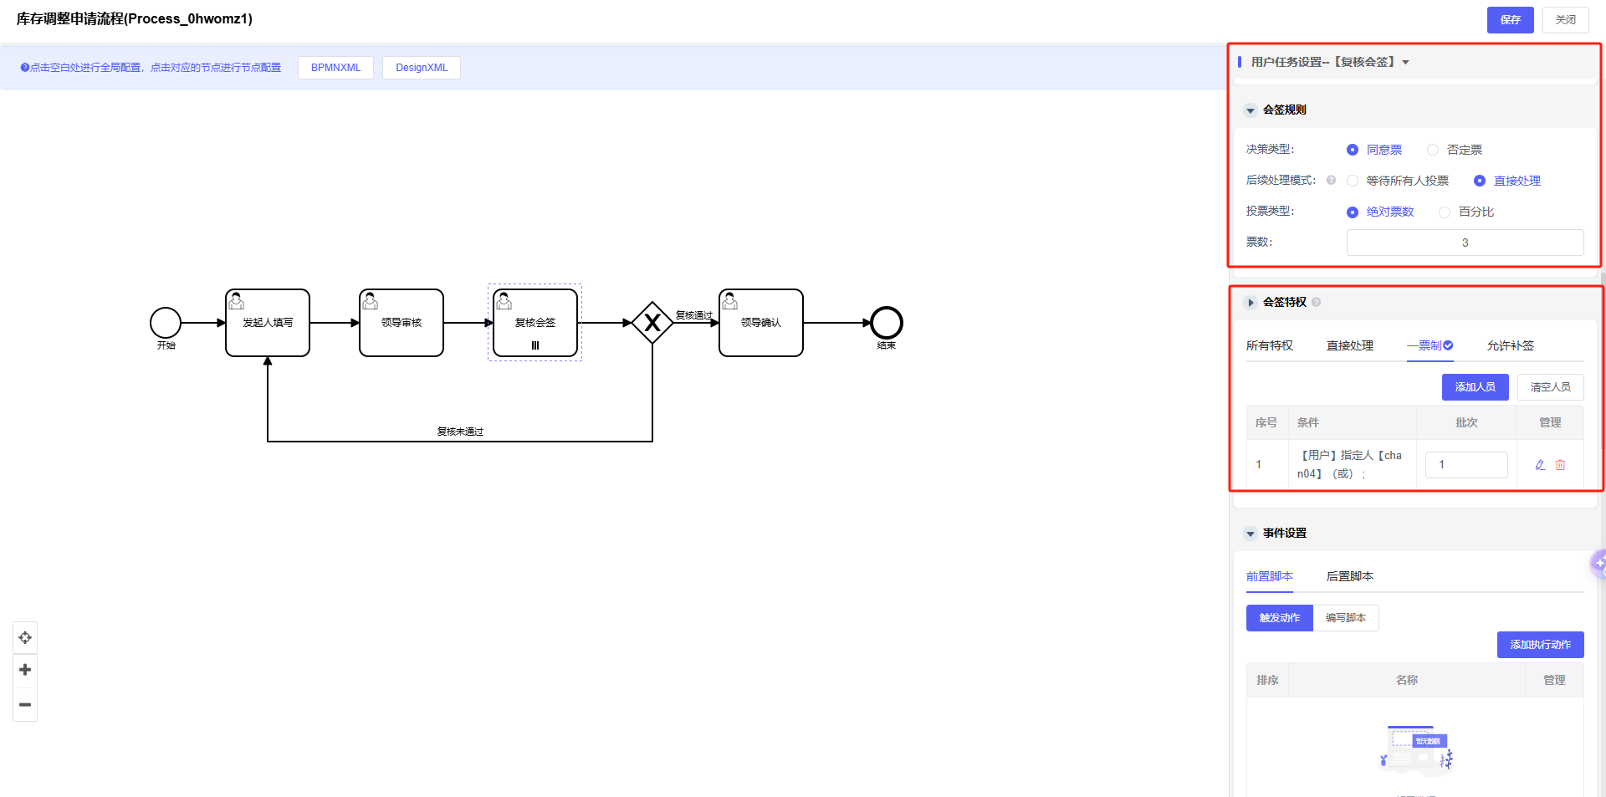Click the recenter canvas icon
This screenshot has width=1606, height=797.
click(x=25, y=638)
